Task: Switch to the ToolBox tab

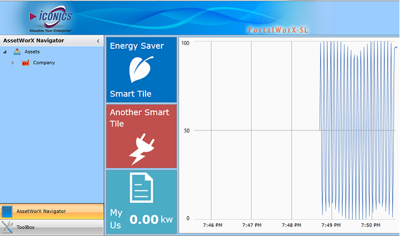Action: [x=52, y=227]
